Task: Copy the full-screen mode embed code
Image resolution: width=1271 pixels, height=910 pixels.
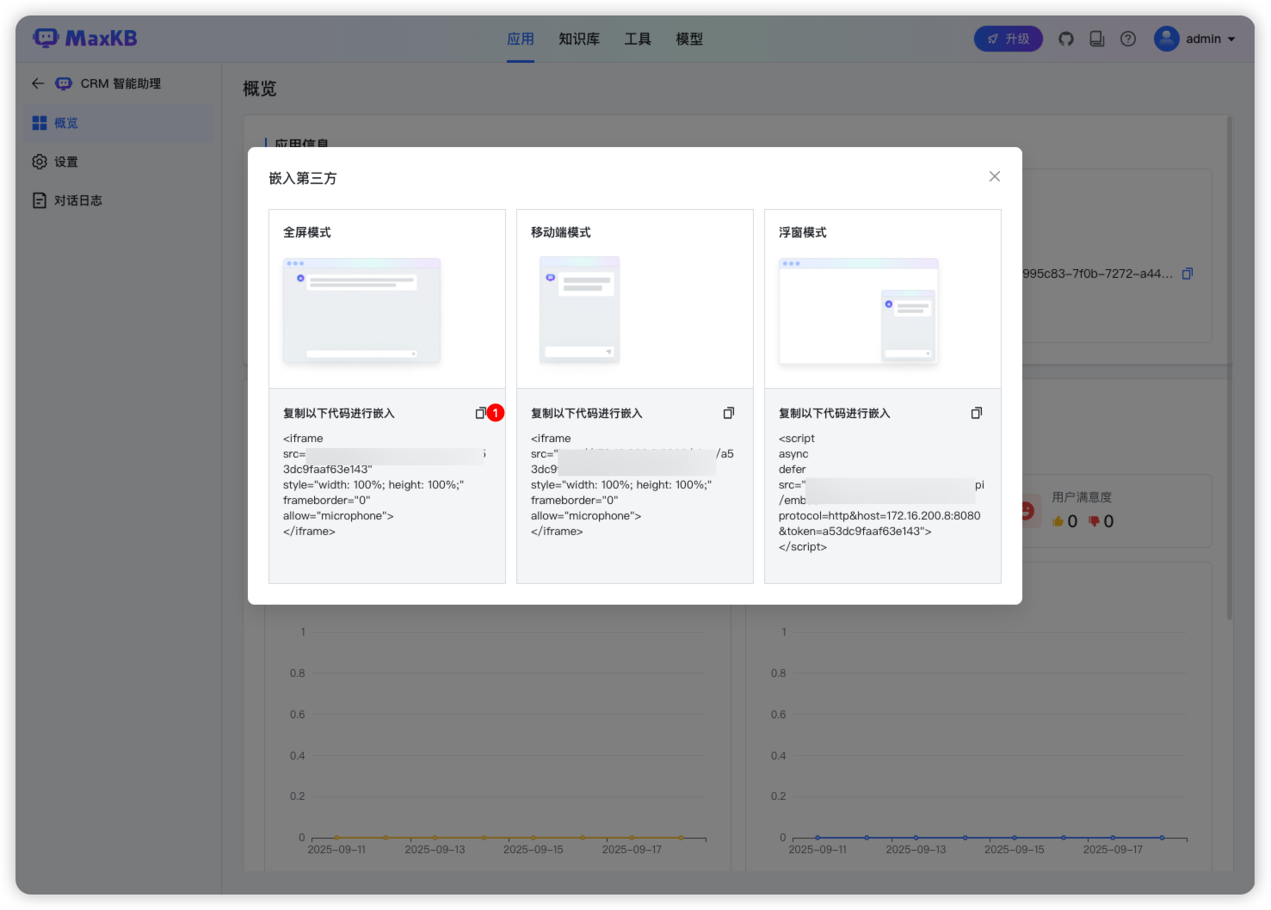Action: [480, 414]
